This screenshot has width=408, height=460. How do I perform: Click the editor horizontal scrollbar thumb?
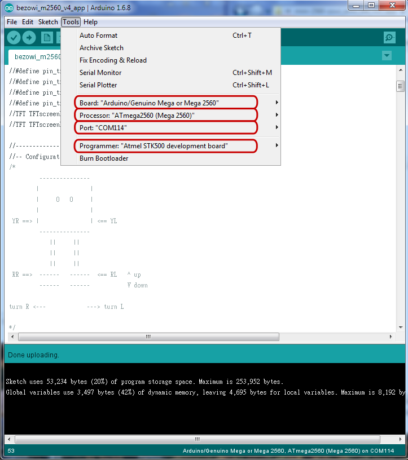pyautogui.click(x=148, y=337)
